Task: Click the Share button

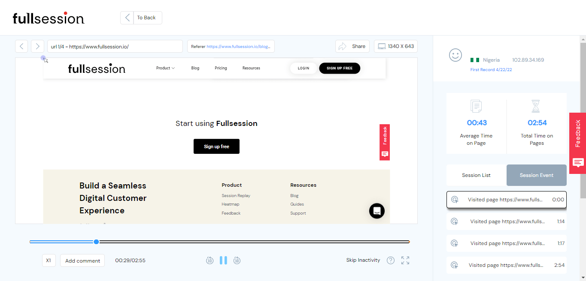Action: click(x=352, y=46)
